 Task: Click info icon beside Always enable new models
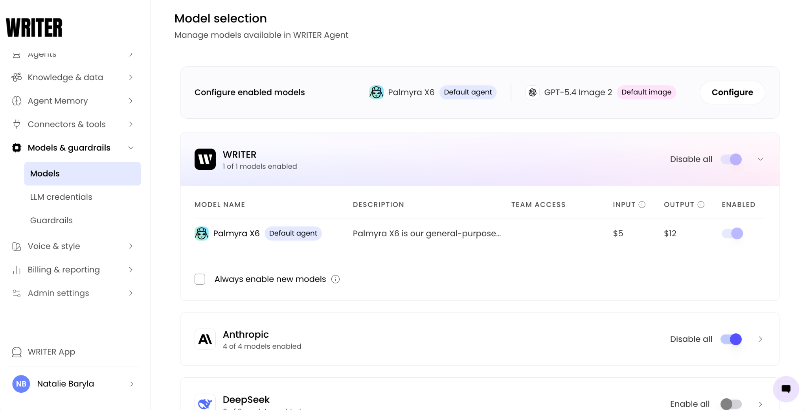coord(335,279)
